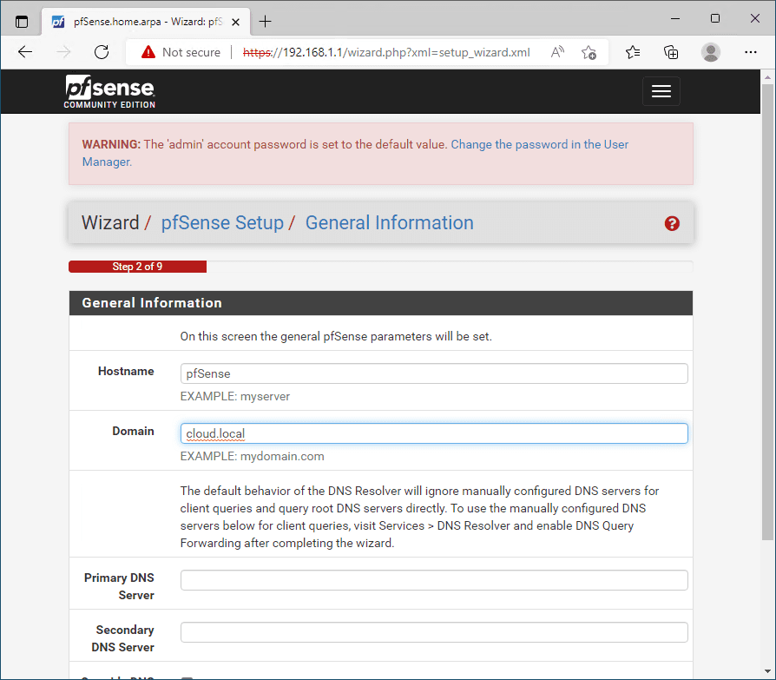Screen dimensions: 776x680
Task: Click the Wizard breadcrumb text
Action: pos(110,223)
